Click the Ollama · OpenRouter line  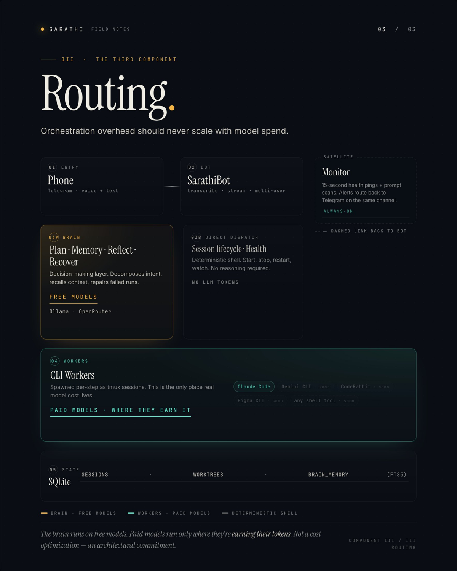click(80, 311)
